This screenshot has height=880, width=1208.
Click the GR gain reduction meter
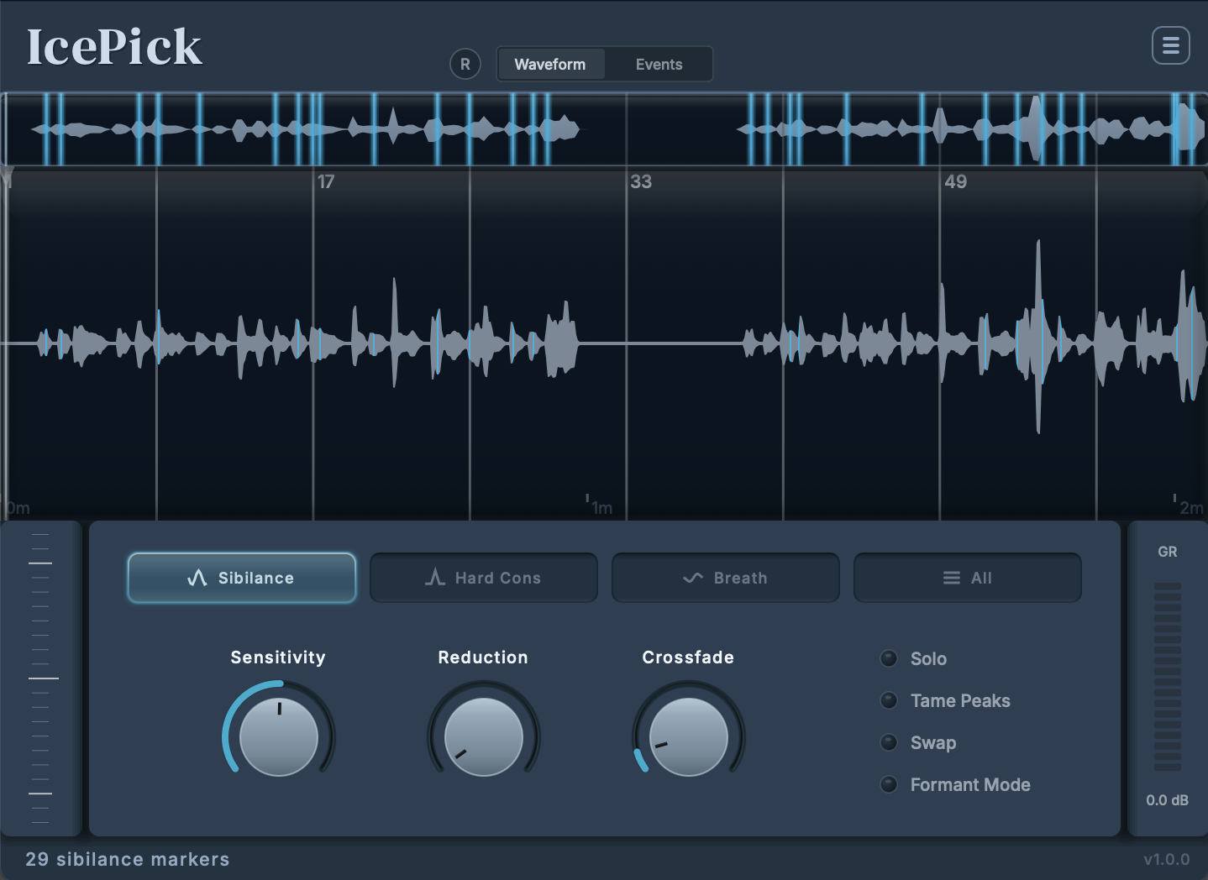tap(1168, 676)
